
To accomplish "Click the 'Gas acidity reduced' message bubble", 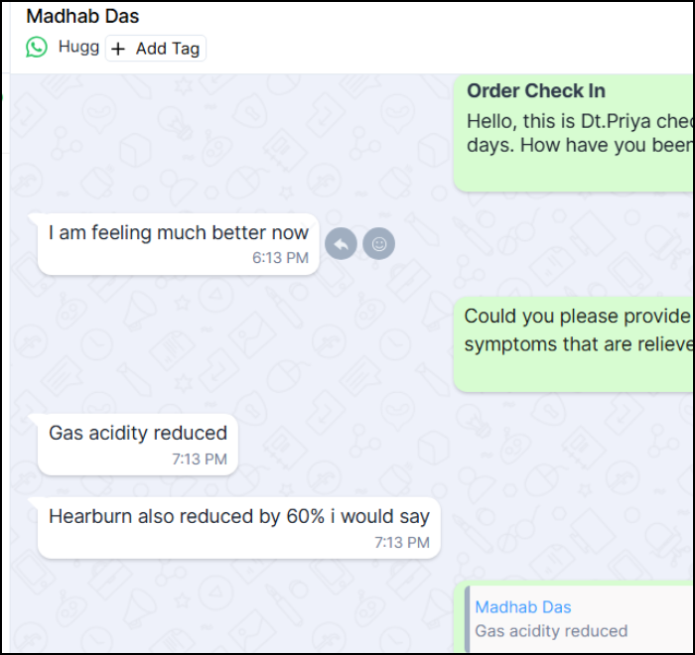I will click(138, 445).
